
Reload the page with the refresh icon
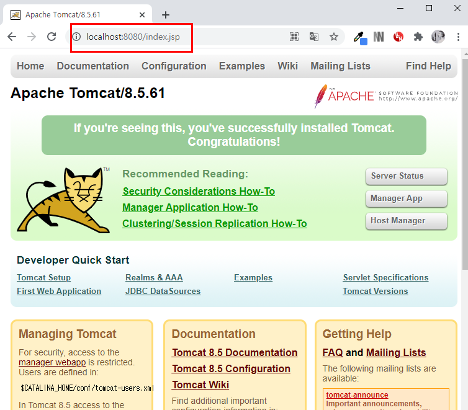pyautogui.click(x=52, y=37)
